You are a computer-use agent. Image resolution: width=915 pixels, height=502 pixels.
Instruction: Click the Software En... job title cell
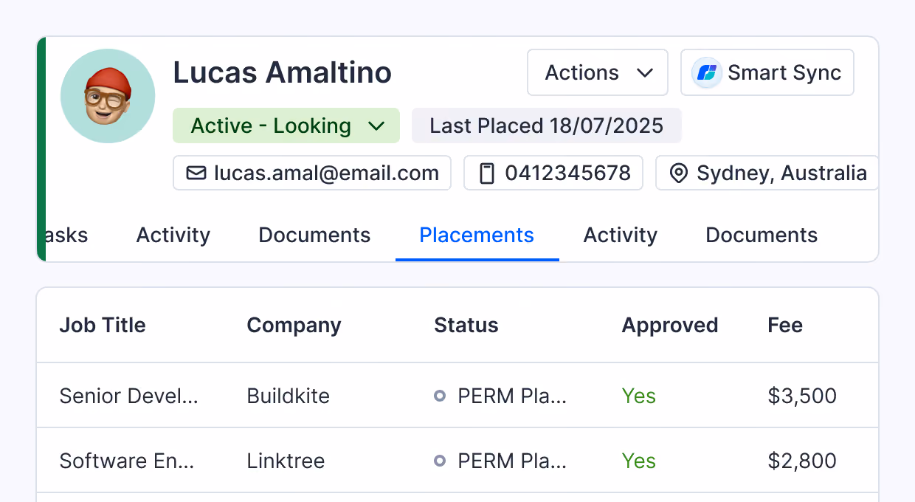point(127,461)
